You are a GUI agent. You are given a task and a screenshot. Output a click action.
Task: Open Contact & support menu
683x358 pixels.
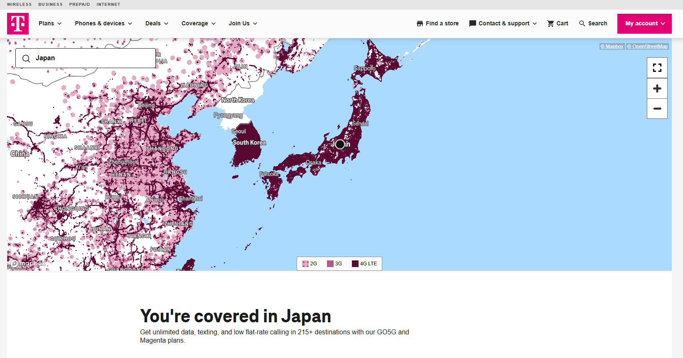point(503,24)
